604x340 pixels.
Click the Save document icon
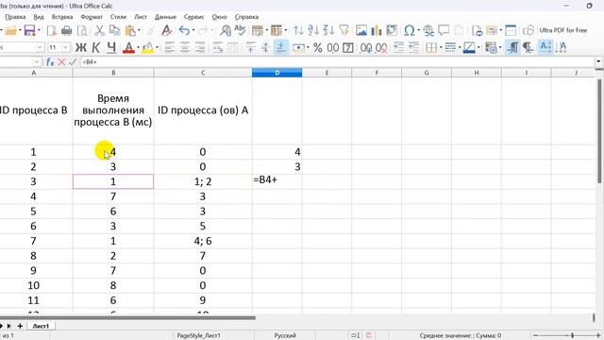click(x=29, y=30)
